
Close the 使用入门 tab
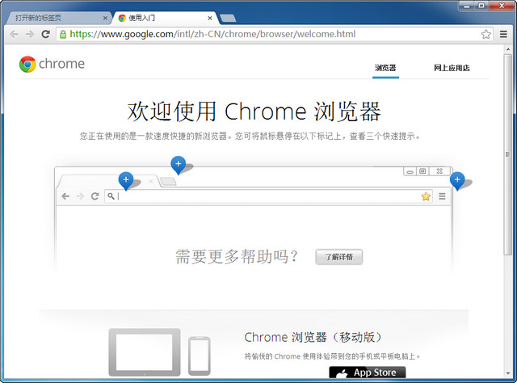(209, 17)
